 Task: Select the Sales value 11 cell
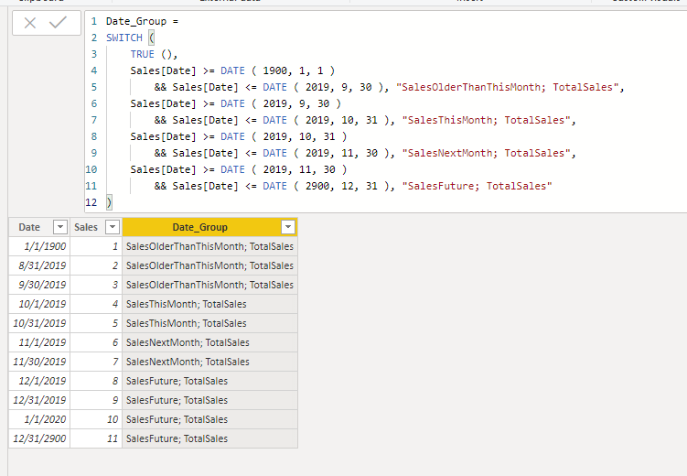pyautogui.click(x=96, y=438)
